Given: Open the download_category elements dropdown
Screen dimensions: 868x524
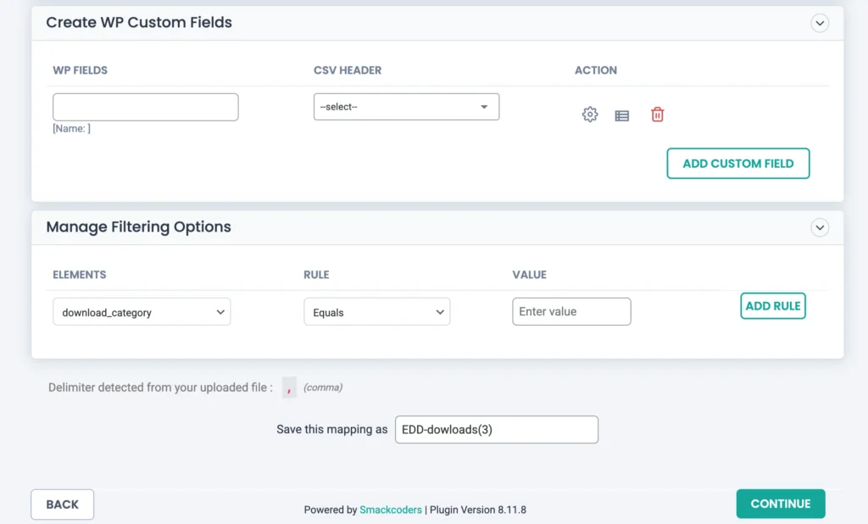Looking at the screenshot, I should coord(142,312).
